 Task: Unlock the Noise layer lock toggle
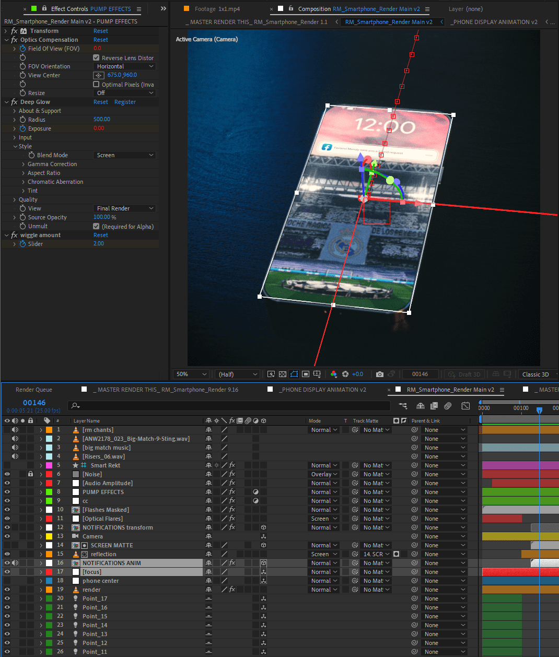31,474
